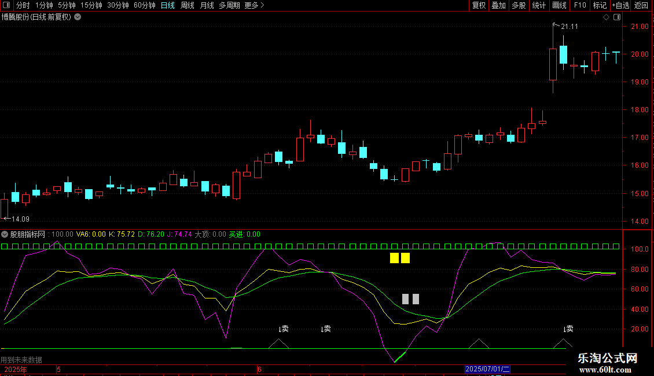Click the left yellow square marker
Image resolution: width=654 pixels, height=376 pixels.
[x=394, y=258]
